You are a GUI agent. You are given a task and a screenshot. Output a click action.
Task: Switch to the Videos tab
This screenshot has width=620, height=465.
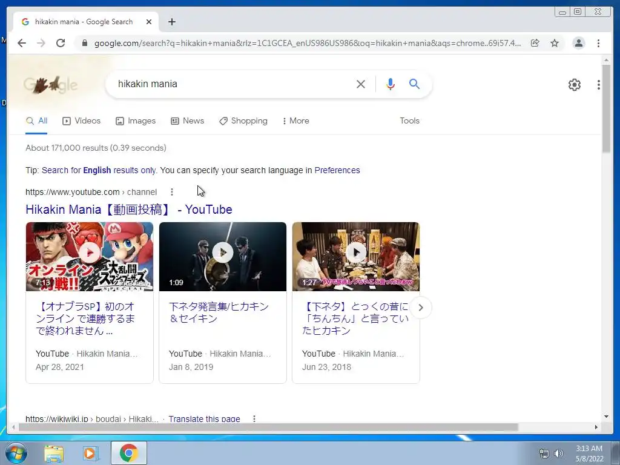pos(82,121)
